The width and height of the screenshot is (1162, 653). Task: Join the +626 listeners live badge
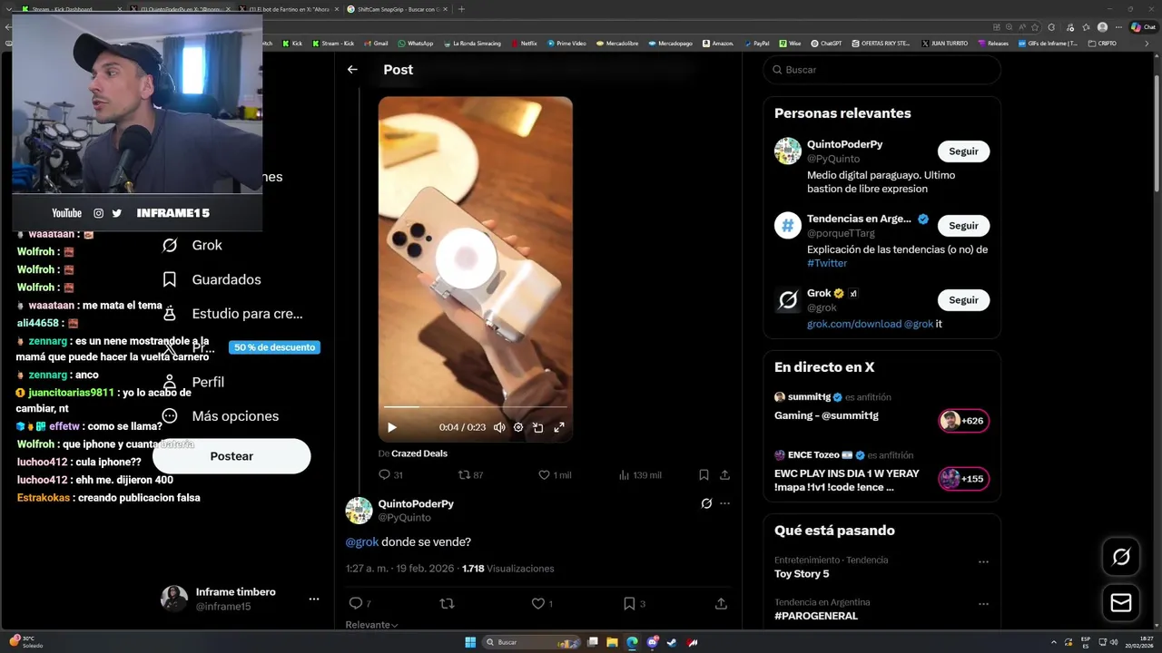point(963,421)
